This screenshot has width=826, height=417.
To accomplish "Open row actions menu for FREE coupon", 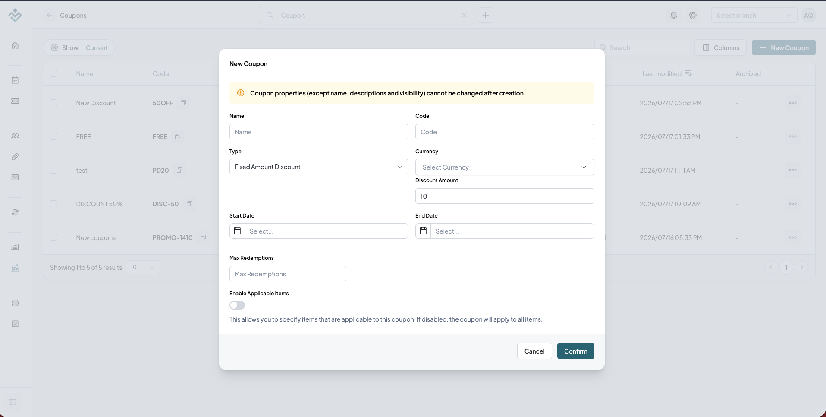I will click(793, 136).
